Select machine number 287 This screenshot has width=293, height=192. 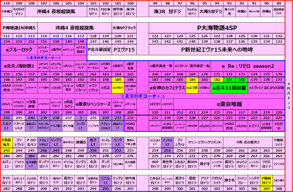click(7, 189)
